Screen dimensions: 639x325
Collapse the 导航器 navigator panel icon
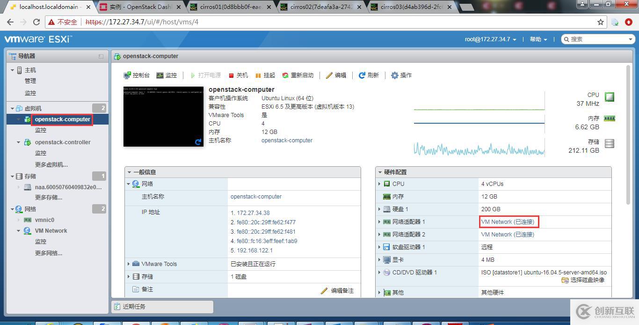point(101,56)
